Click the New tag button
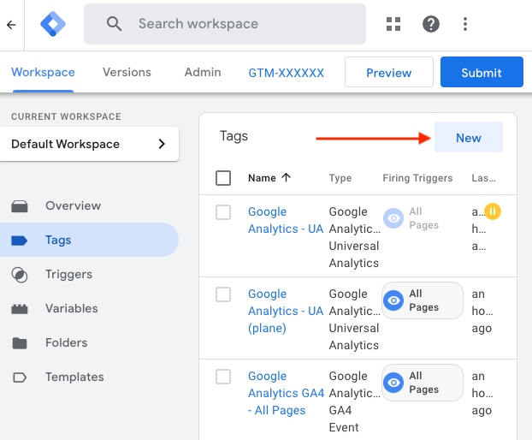The image size is (532, 440). (468, 138)
